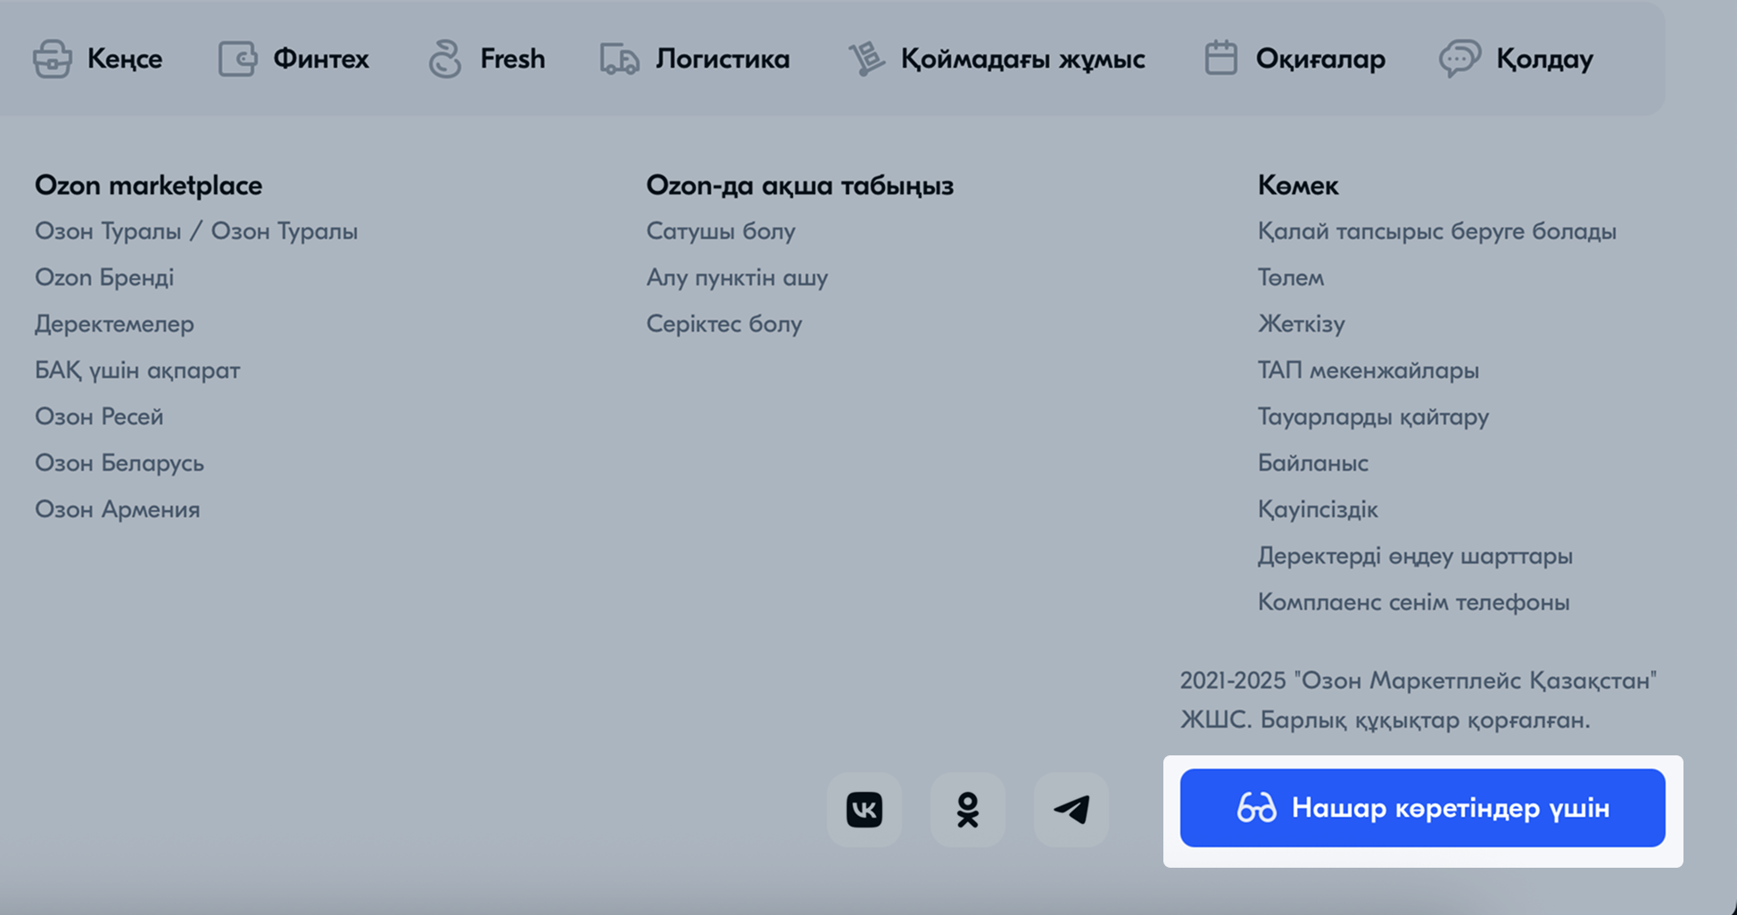Click the Қоймадағы жұмыс cart icon
The width and height of the screenshot is (1737, 915).
coord(865,59)
